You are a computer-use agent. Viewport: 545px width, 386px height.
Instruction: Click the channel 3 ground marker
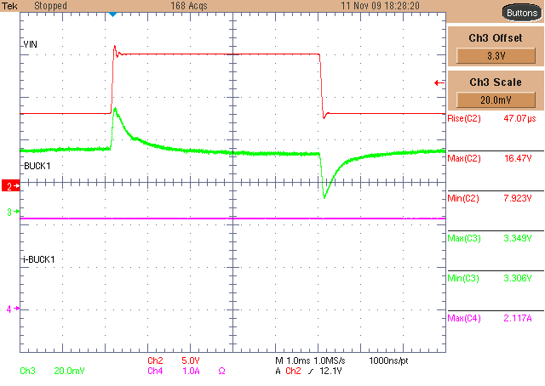pyautogui.click(x=13, y=212)
